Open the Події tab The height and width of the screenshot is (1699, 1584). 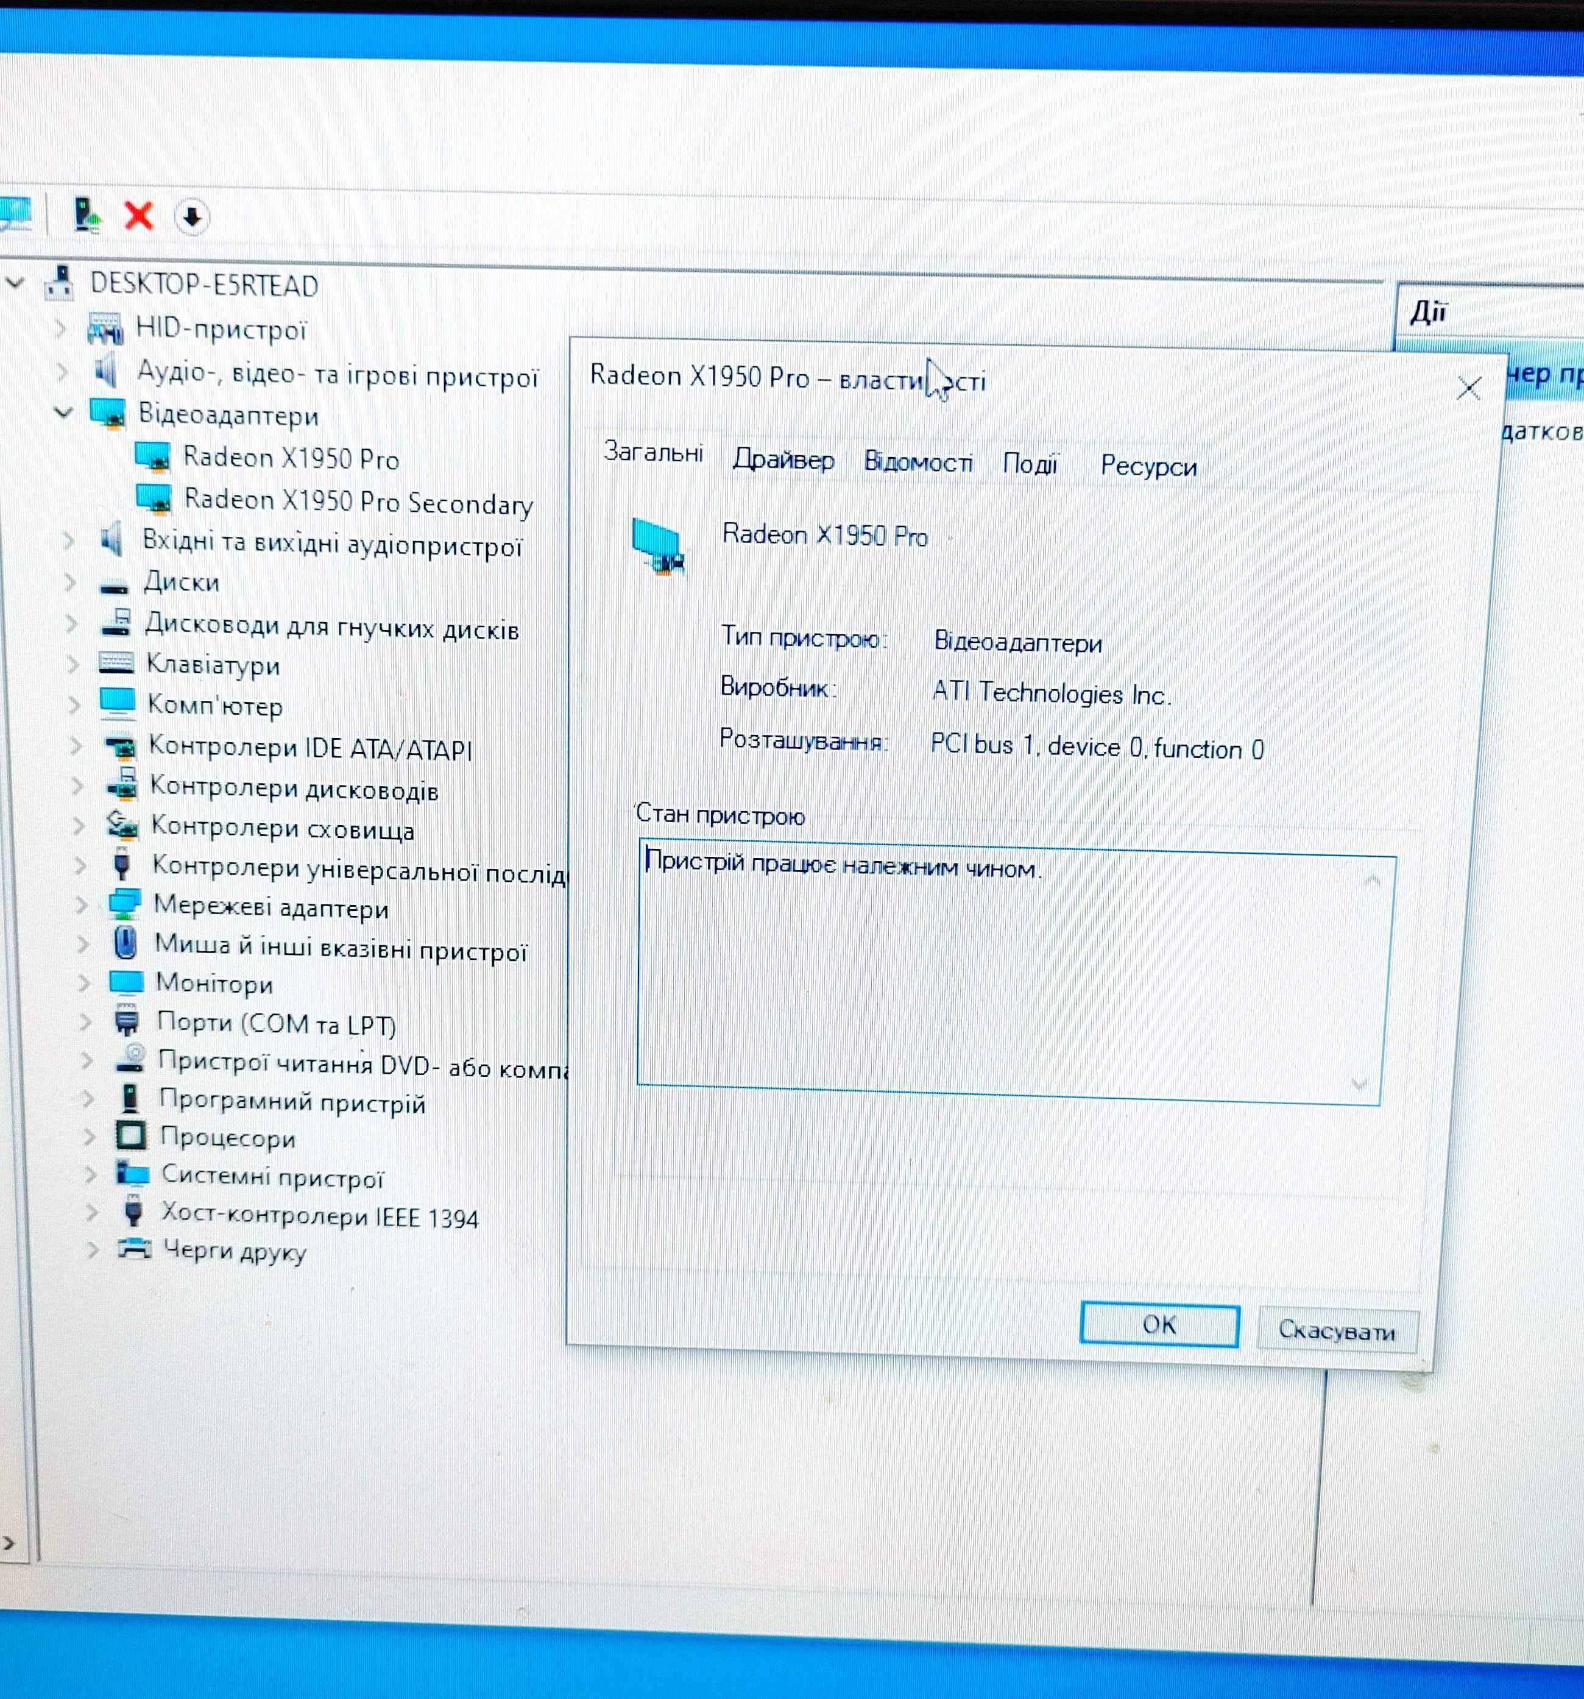[x=1030, y=464]
